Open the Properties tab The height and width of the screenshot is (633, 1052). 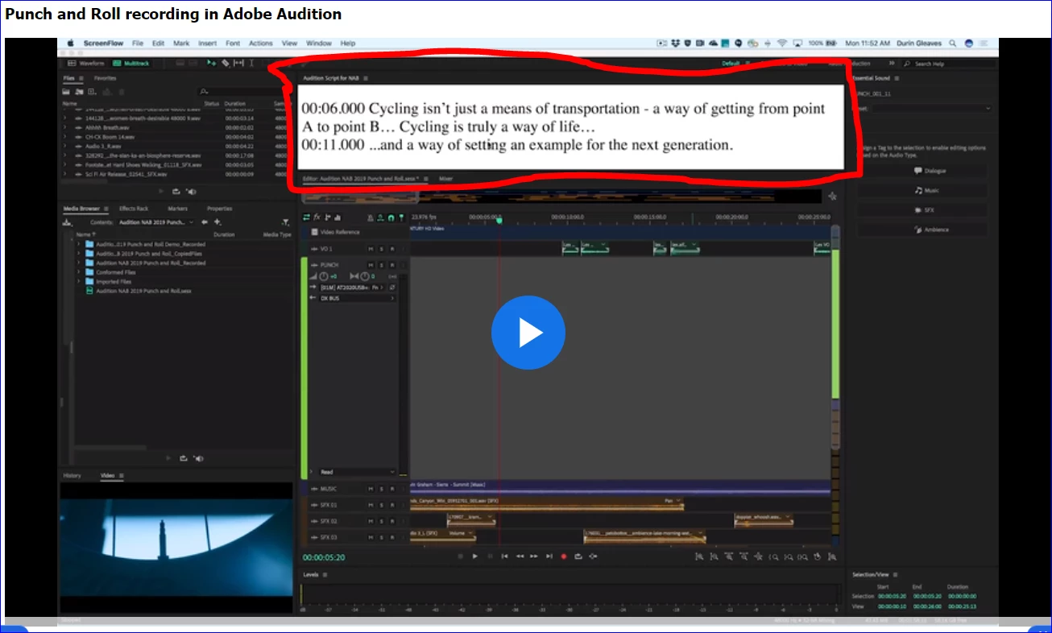(x=220, y=209)
